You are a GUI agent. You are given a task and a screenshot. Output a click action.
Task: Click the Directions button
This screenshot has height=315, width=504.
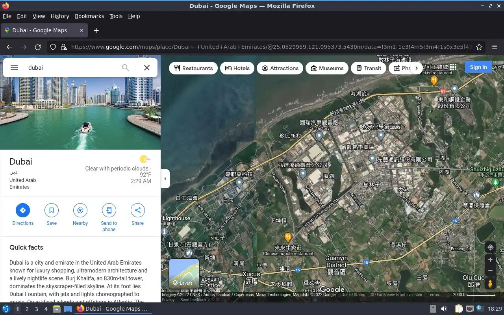23,214
